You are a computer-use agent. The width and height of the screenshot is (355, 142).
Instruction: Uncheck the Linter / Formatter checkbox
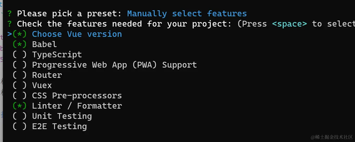(20, 106)
